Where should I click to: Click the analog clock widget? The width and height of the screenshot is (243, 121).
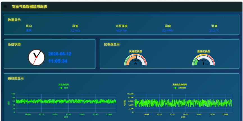(x=37, y=57)
